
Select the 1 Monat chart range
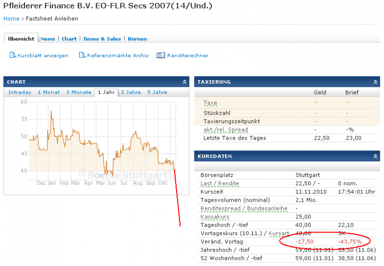pos(49,92)
